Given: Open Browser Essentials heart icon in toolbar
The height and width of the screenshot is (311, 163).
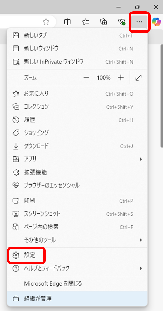Looking at the screenshot, I should pyautogui.click(x=121, y=22).
